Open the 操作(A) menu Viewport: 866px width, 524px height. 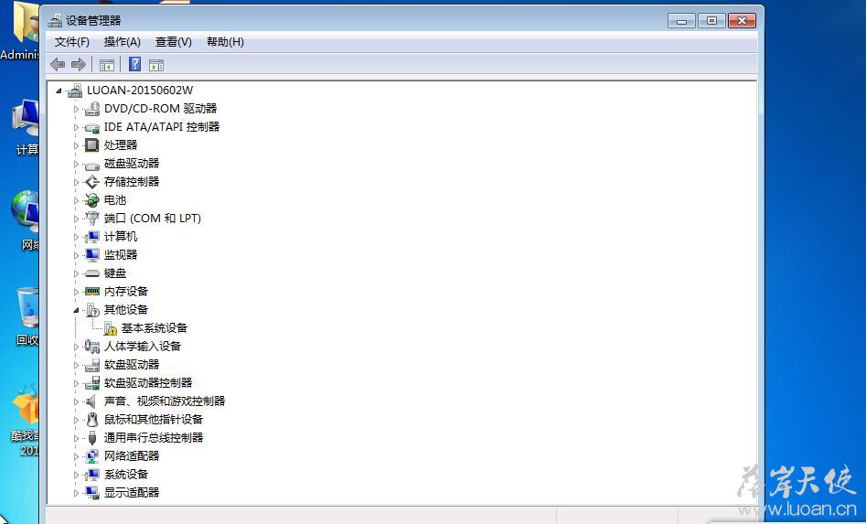tap(122, 42)
